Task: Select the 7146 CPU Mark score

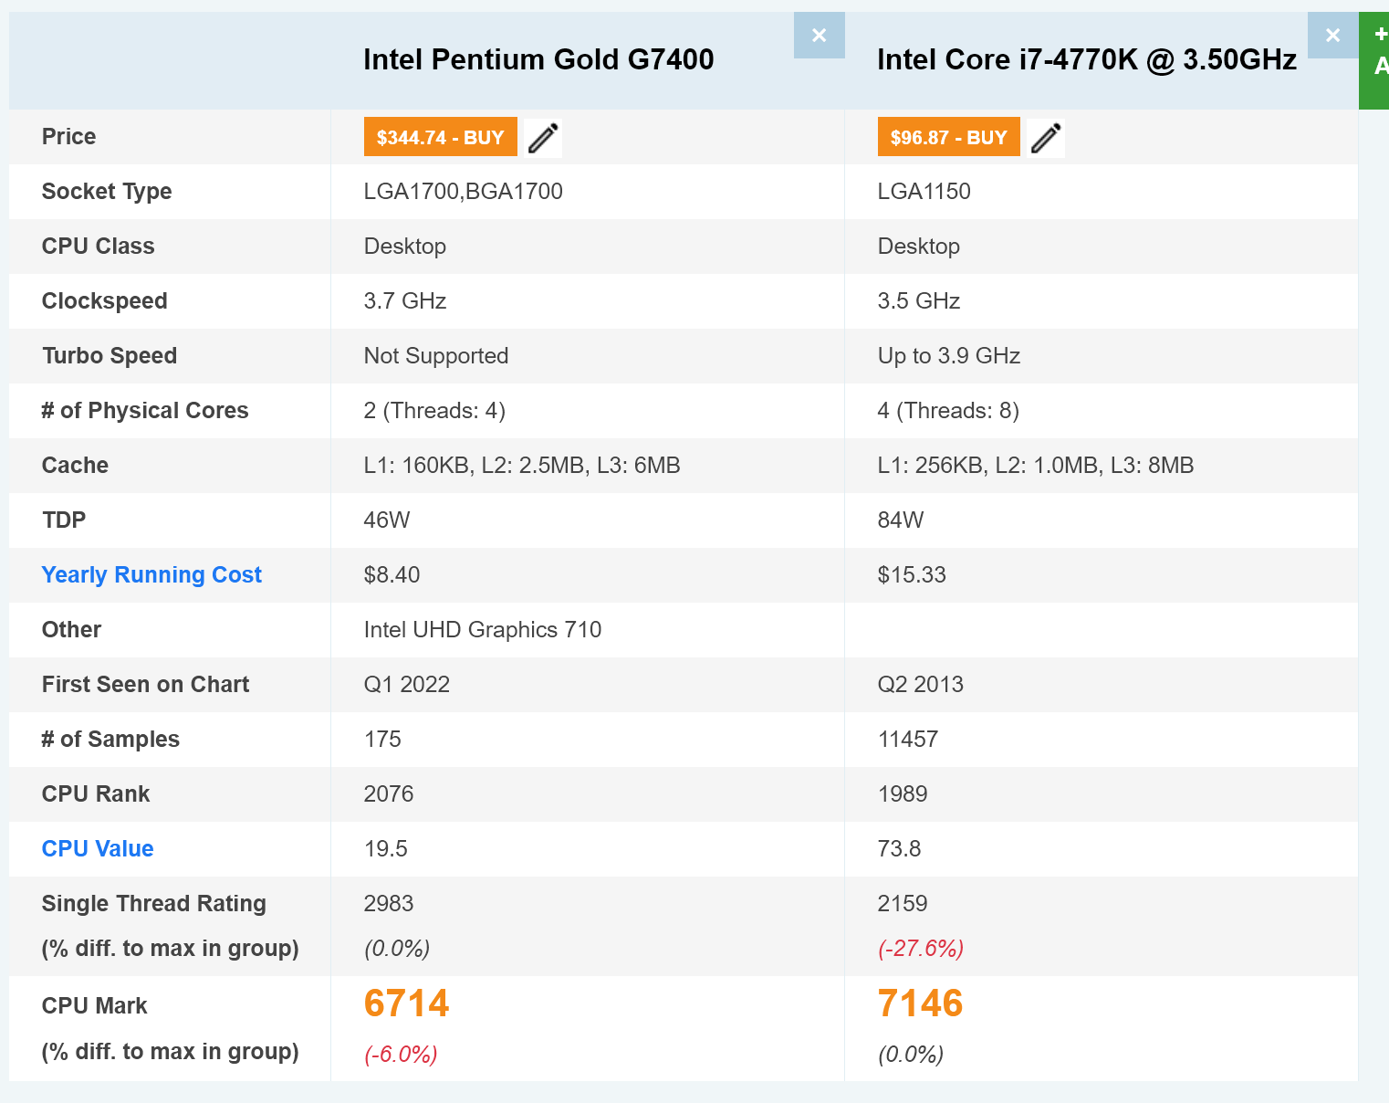Action: [920, 1003]
